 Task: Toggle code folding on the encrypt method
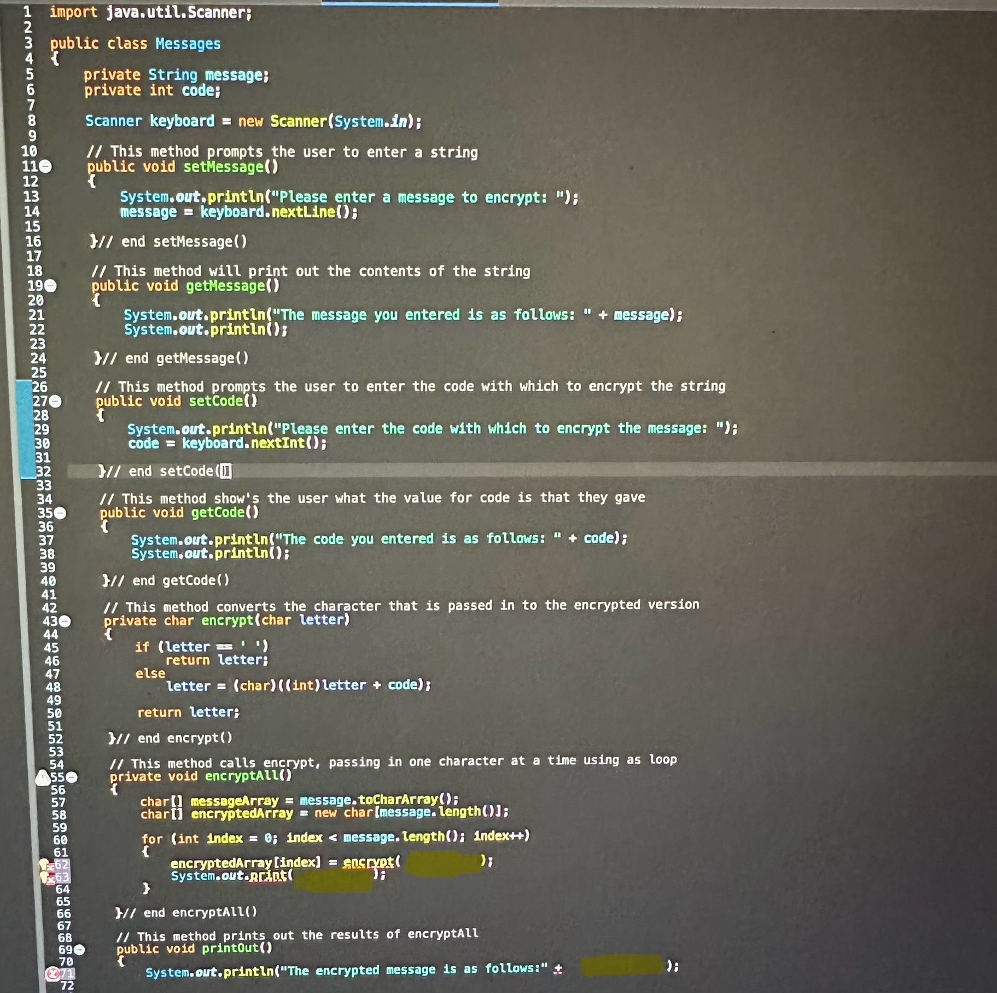(65, 620)
